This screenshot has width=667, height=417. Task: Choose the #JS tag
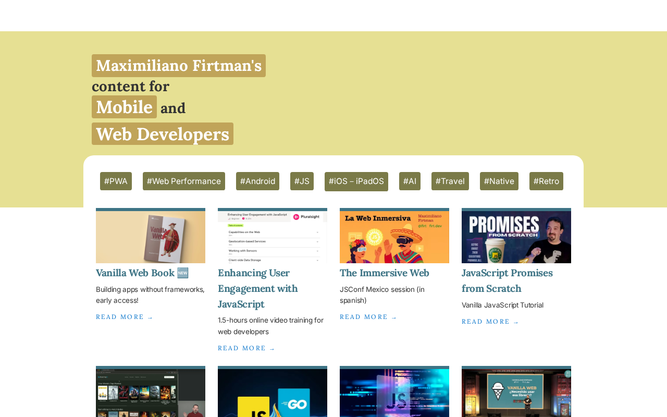pyautogui.click(x=302, y=181)
